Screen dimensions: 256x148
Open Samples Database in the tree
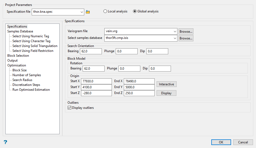tap(20, 31)
